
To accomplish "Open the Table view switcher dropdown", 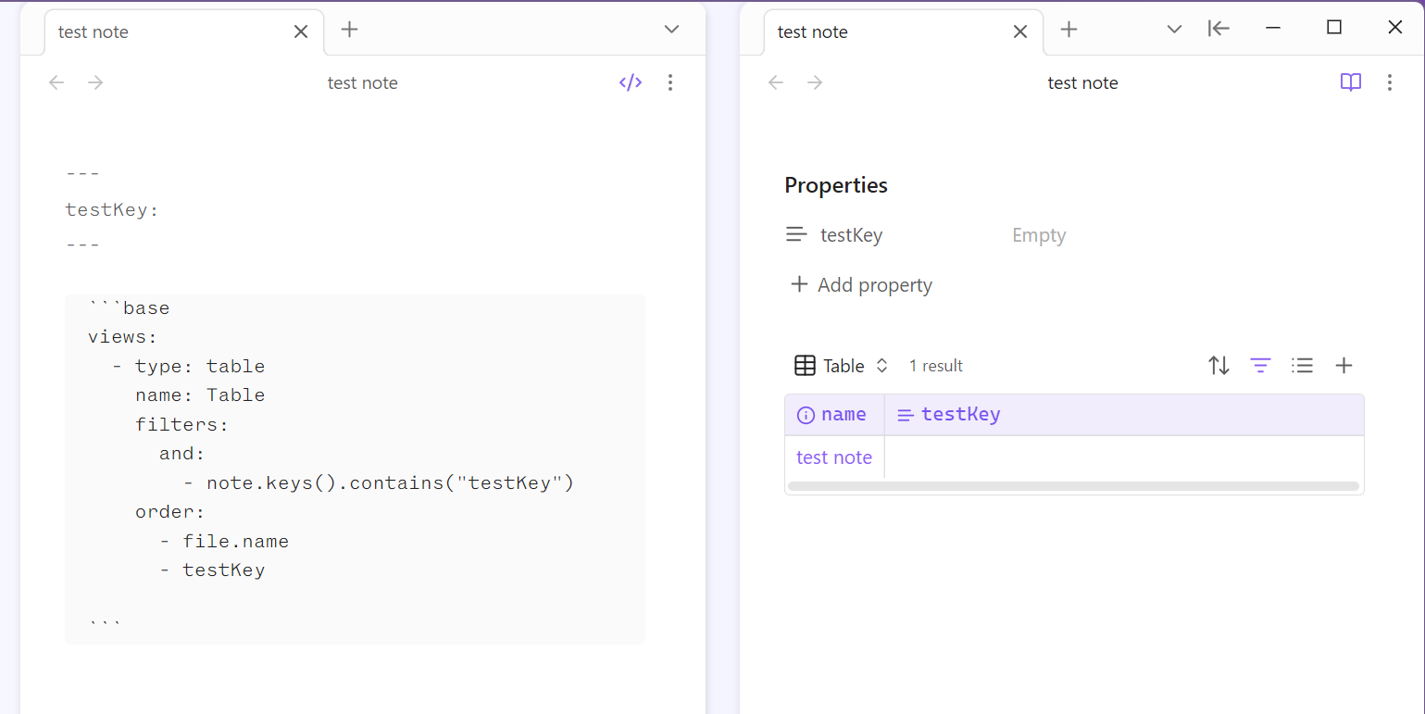I will coord(842,366).
